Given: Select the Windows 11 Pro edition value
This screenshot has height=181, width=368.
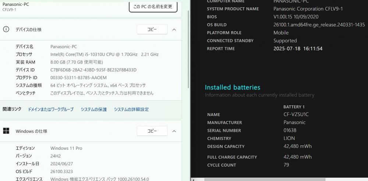Looking at the screenshot, I should 66,148.
